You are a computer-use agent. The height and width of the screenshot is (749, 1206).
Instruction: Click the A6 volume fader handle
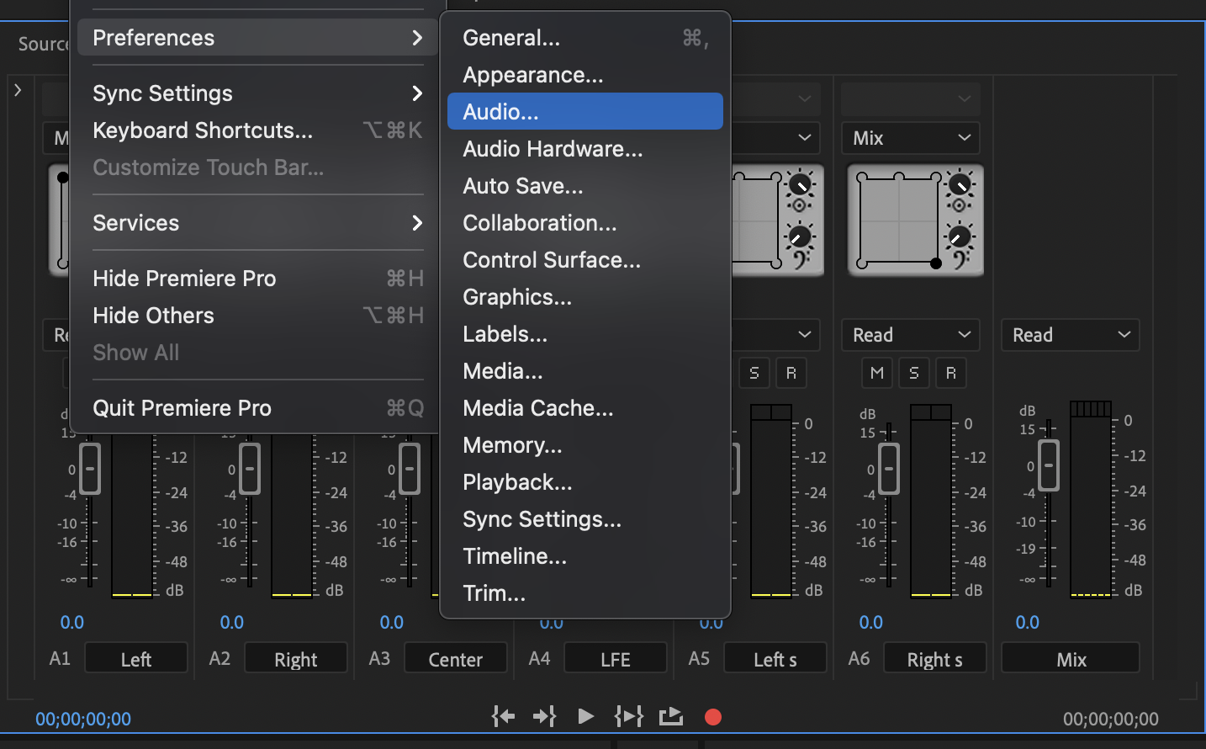coord(889,468)
